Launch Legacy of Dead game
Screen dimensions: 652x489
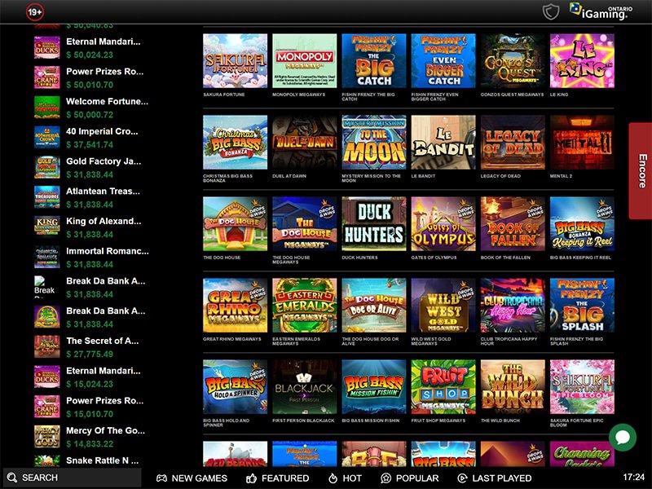tap(513, 142)
